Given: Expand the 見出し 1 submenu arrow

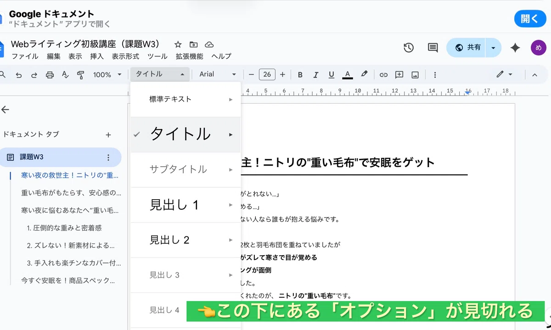Looking at the screenshot, I should 231,205.
